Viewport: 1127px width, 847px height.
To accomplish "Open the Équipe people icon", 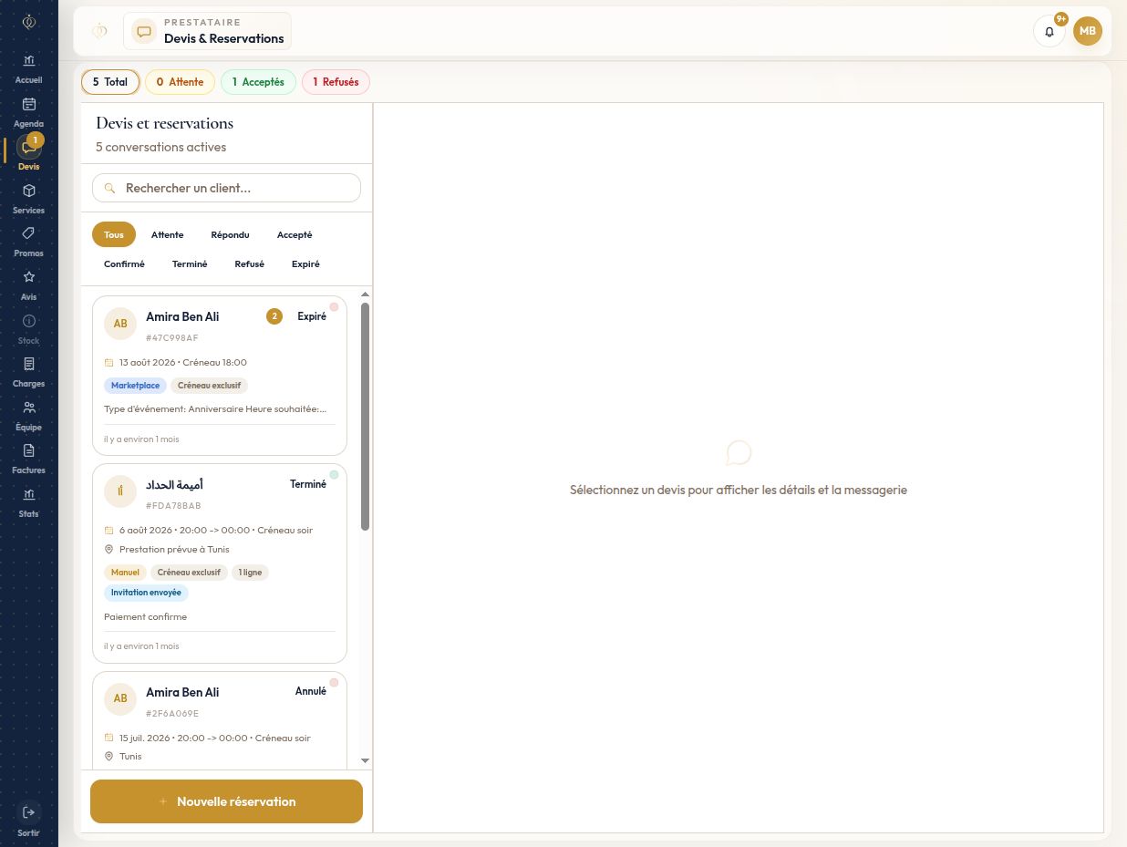I will point(29,408).
